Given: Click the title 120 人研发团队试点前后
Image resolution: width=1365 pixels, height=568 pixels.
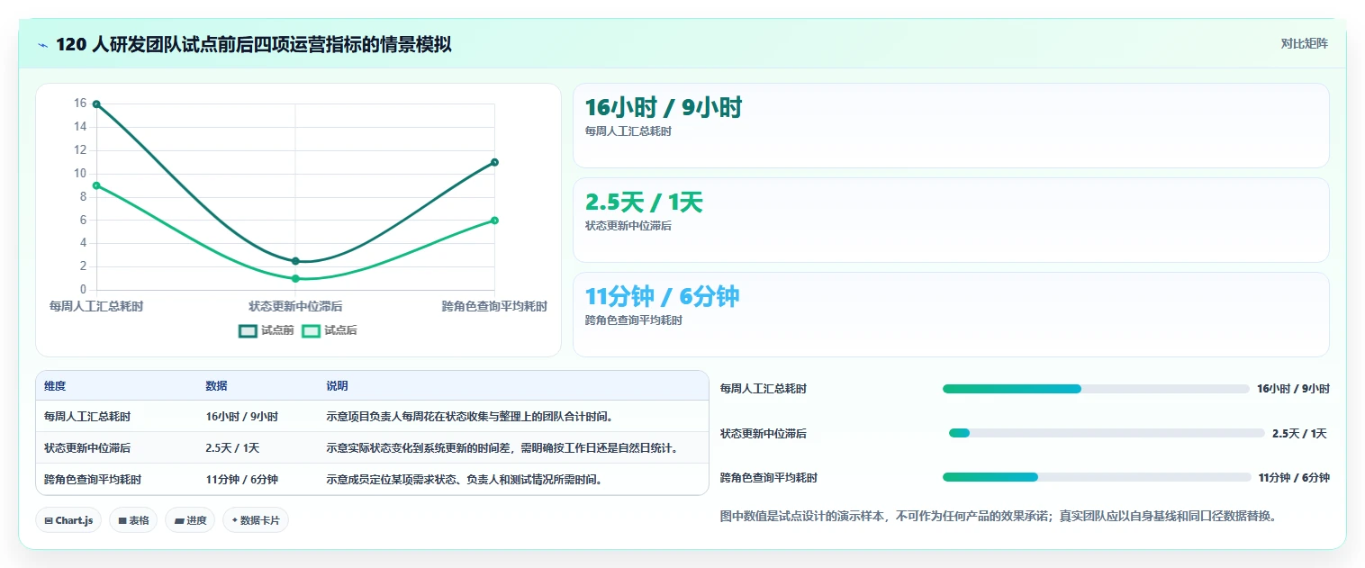Looking at the screenshot, I should tap(254, 44).
